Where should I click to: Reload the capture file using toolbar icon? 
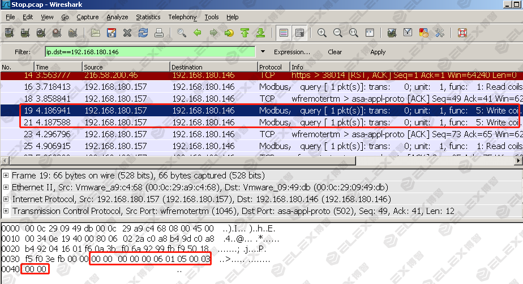pyautogui.click(x=143, y=33)
